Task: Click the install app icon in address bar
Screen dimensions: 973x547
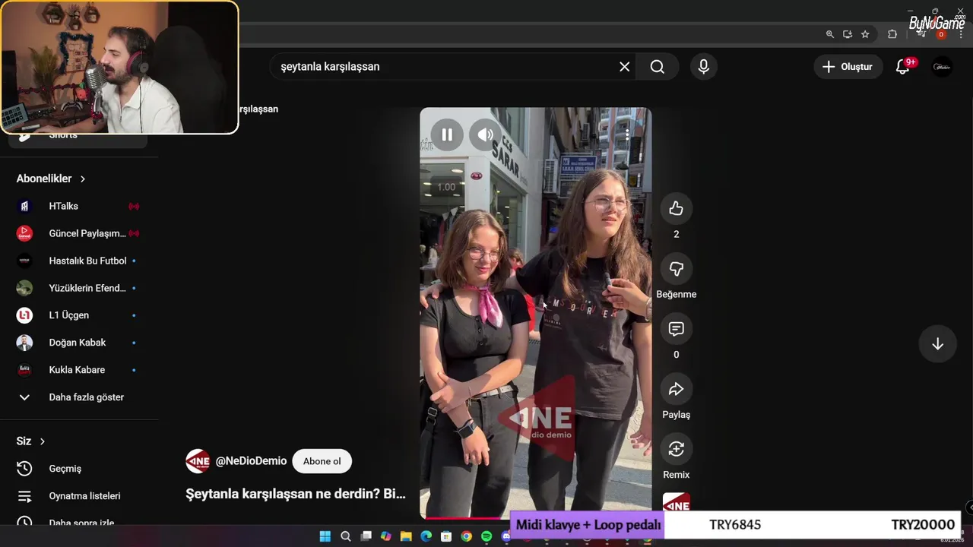Action: (848, 34)
